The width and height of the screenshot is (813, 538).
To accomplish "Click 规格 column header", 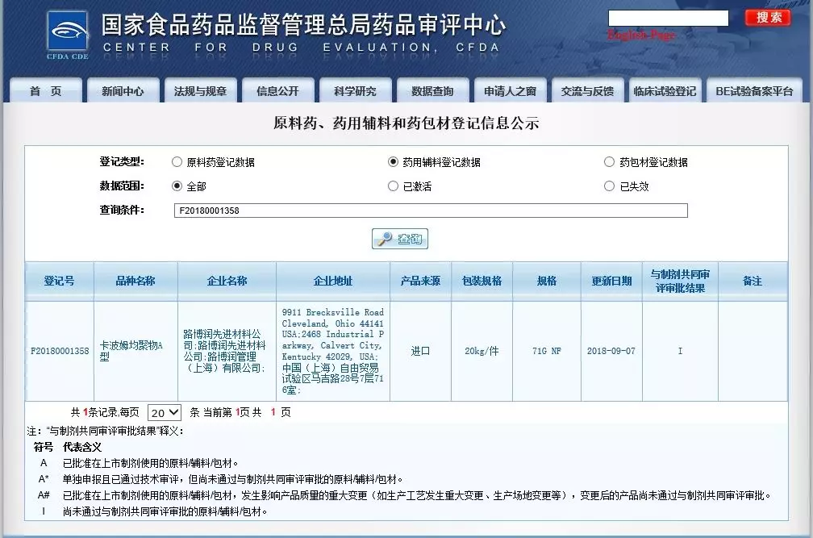I will pos(547,281).
